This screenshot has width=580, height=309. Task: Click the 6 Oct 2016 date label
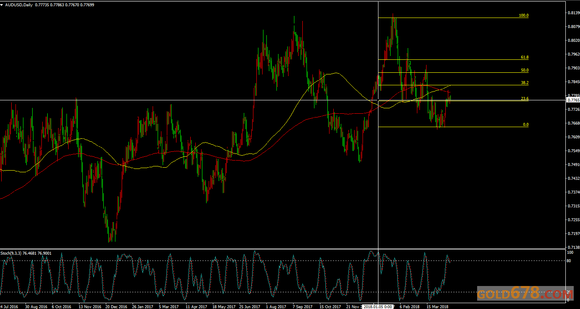pos(61,306)
